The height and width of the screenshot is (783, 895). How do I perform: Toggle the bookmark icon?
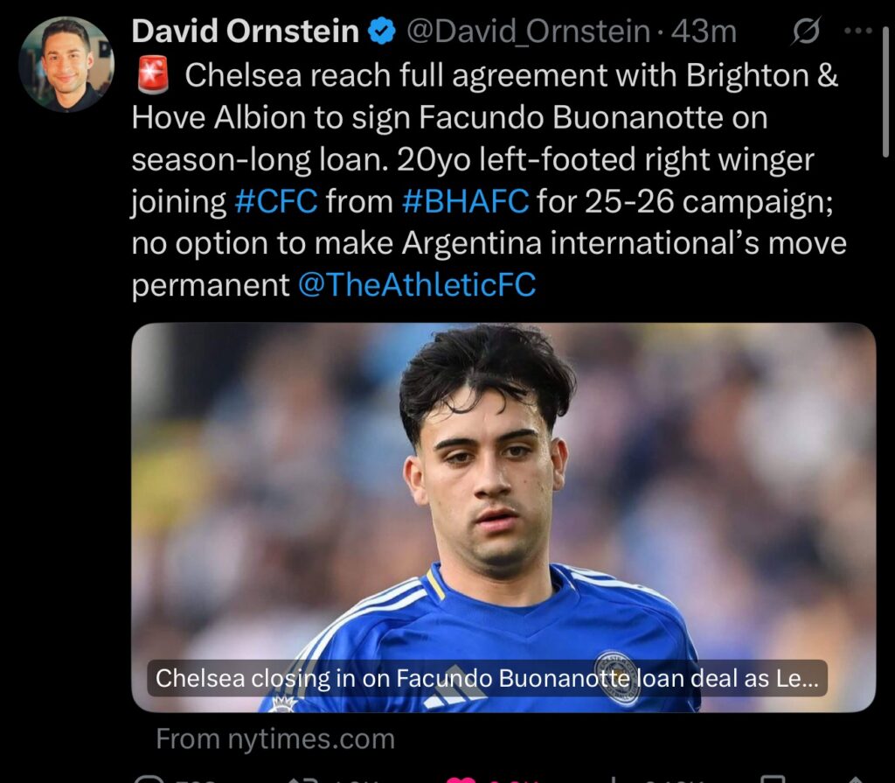(x=773, y=779)
